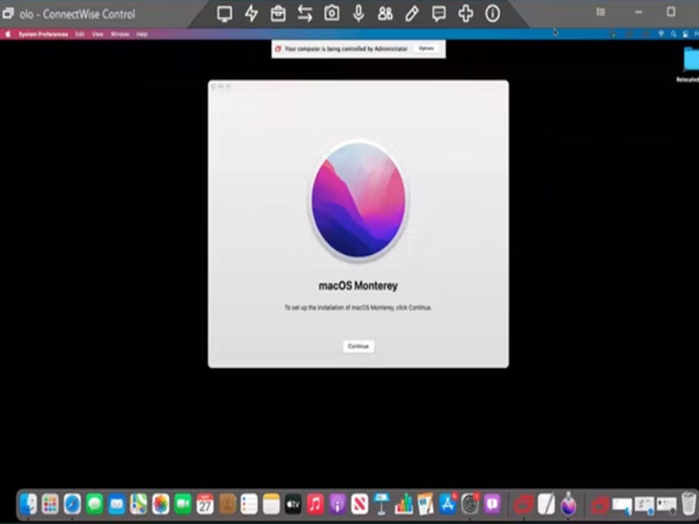This screenshot has height=524, width=699.
Task: Toggle the plus Extras icon in the toolbar
Action: click(x=464, y=13)
